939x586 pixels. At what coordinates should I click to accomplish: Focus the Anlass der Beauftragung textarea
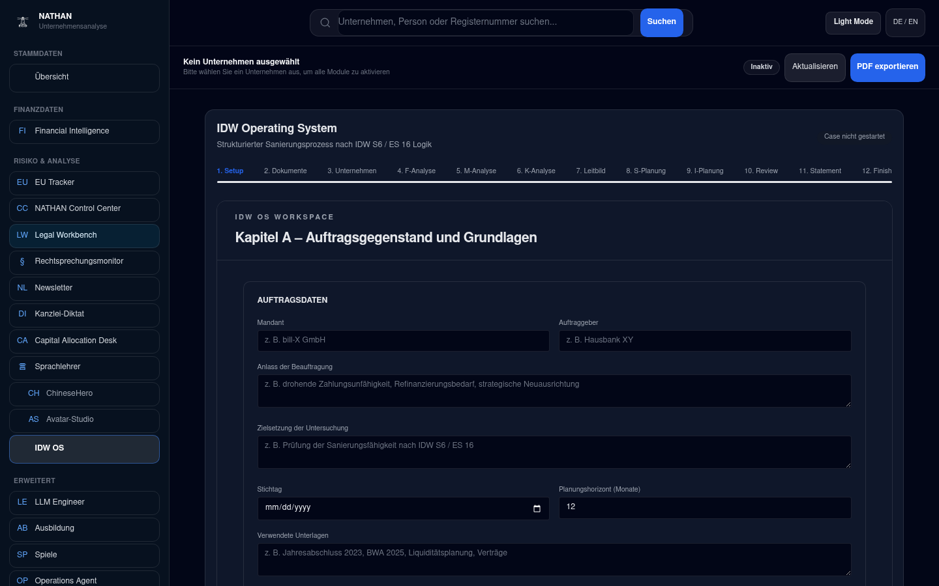(554, 391)
